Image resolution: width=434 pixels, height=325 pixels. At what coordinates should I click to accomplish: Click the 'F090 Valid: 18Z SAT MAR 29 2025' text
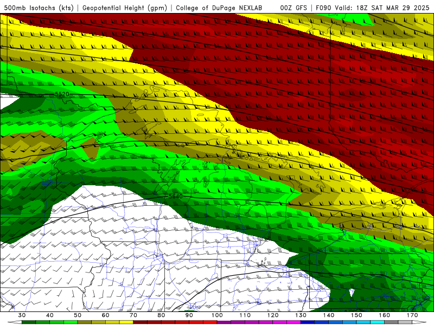click(373, 8)
